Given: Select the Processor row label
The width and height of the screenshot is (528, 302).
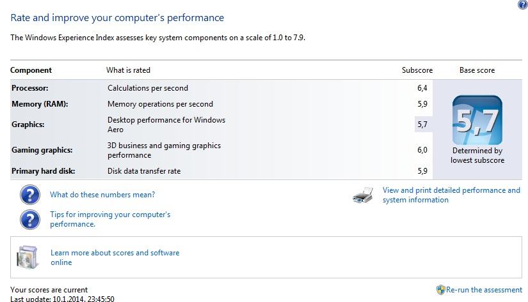Looking at the screenshot, I should point(30,88).
